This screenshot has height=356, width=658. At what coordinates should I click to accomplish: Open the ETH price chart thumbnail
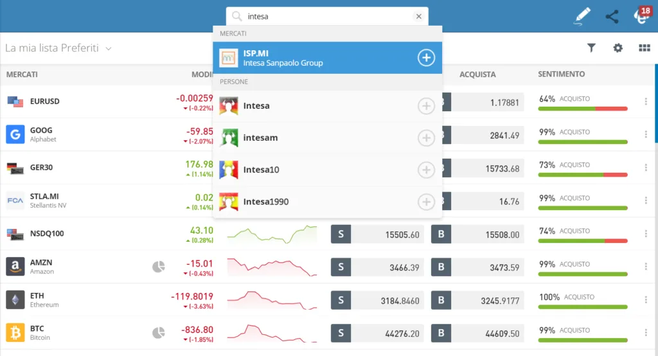pyautogui.click(x=272, y=300)
